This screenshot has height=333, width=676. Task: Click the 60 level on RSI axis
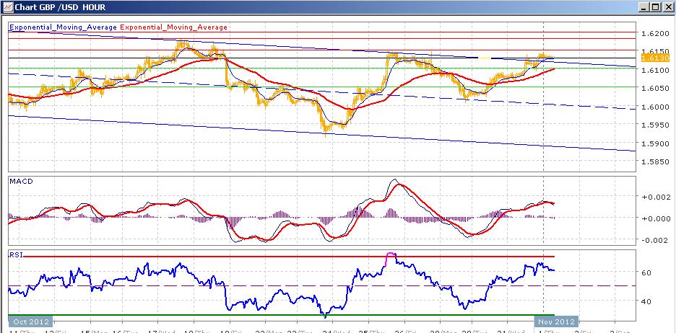click(x=646, y=272)
